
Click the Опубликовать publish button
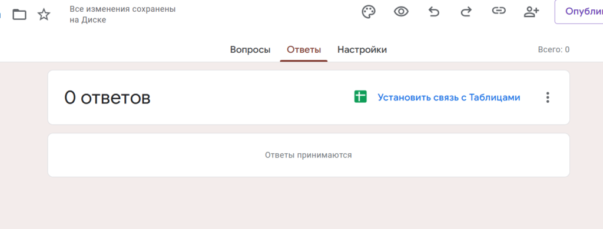pyautogui.click(x=579, y=12)
